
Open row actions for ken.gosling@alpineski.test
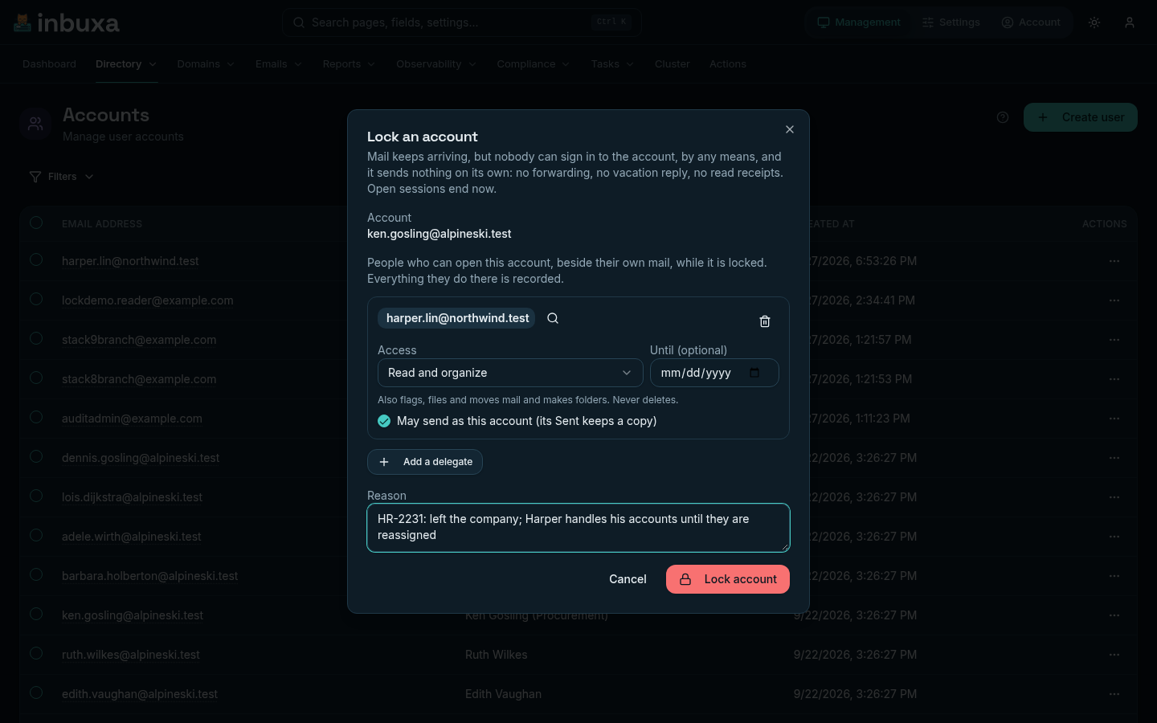click(x=1114, y=615)
